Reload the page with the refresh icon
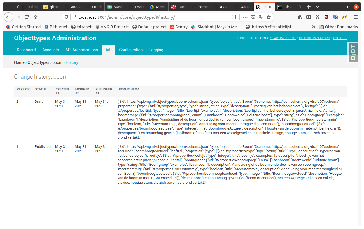Viewport: 364px width, 229px height. [x=27, y=17]
